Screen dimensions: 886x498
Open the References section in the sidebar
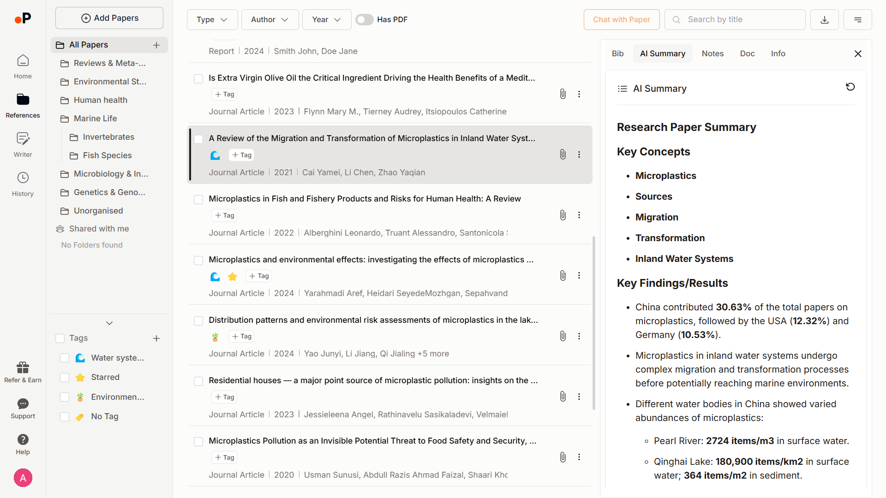(23, 105)
